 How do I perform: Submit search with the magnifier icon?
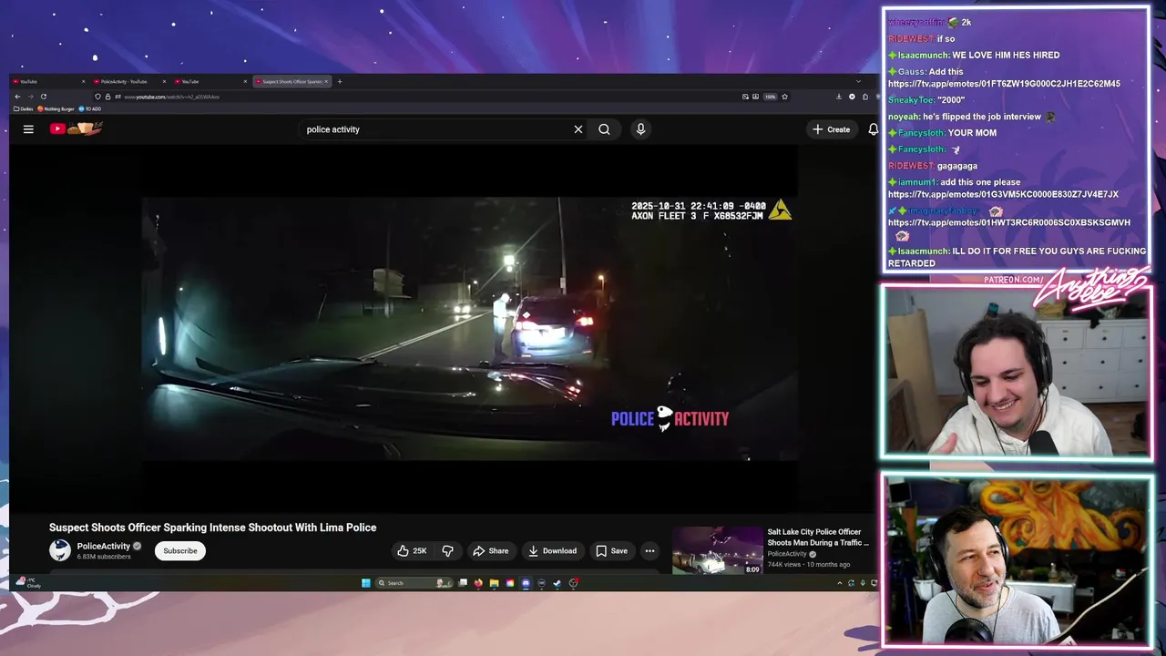pos(604,129)
